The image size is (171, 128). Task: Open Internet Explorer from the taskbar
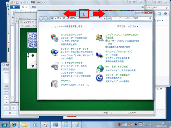coord(14,125)
